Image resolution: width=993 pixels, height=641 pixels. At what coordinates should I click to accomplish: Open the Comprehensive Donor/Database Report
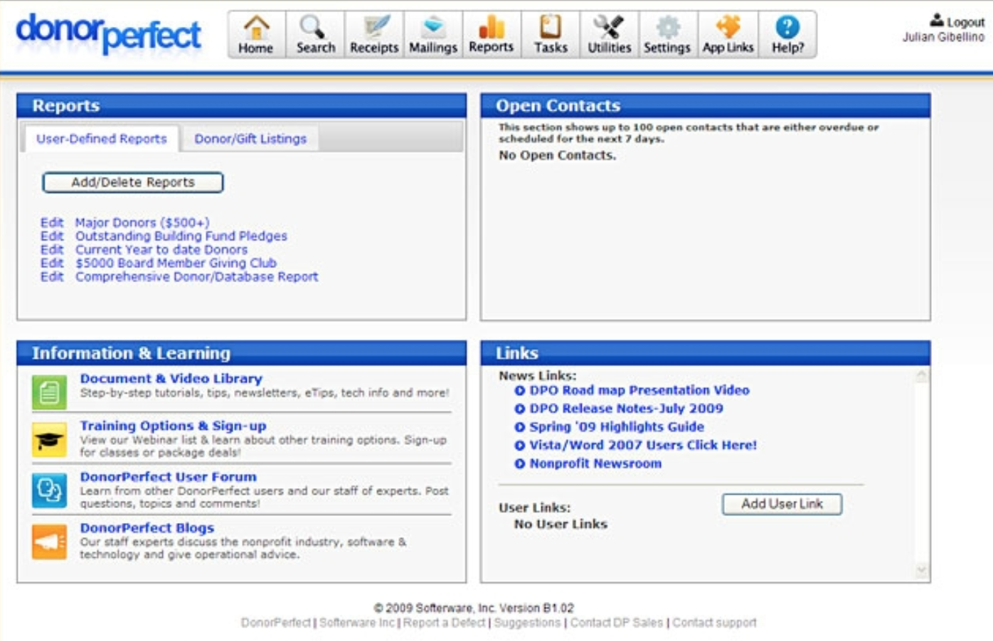(x=197, y=276)
